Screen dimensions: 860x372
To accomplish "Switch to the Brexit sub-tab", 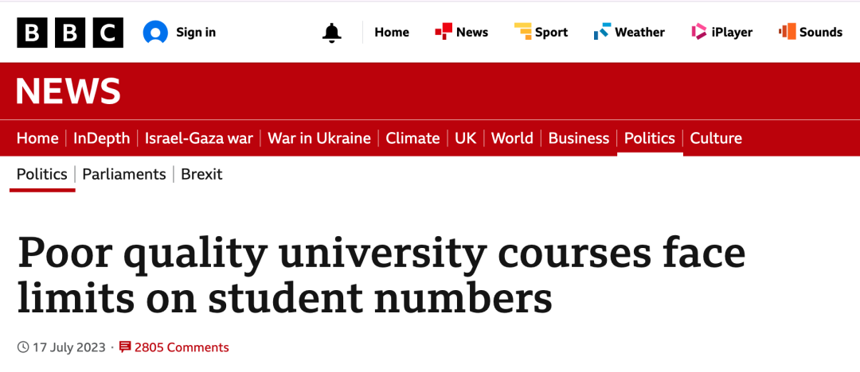I will click(x=201, y=174).
